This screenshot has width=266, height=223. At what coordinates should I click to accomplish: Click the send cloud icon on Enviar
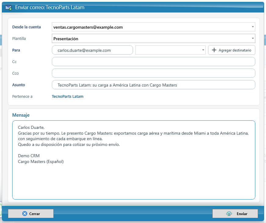[229, 214]
